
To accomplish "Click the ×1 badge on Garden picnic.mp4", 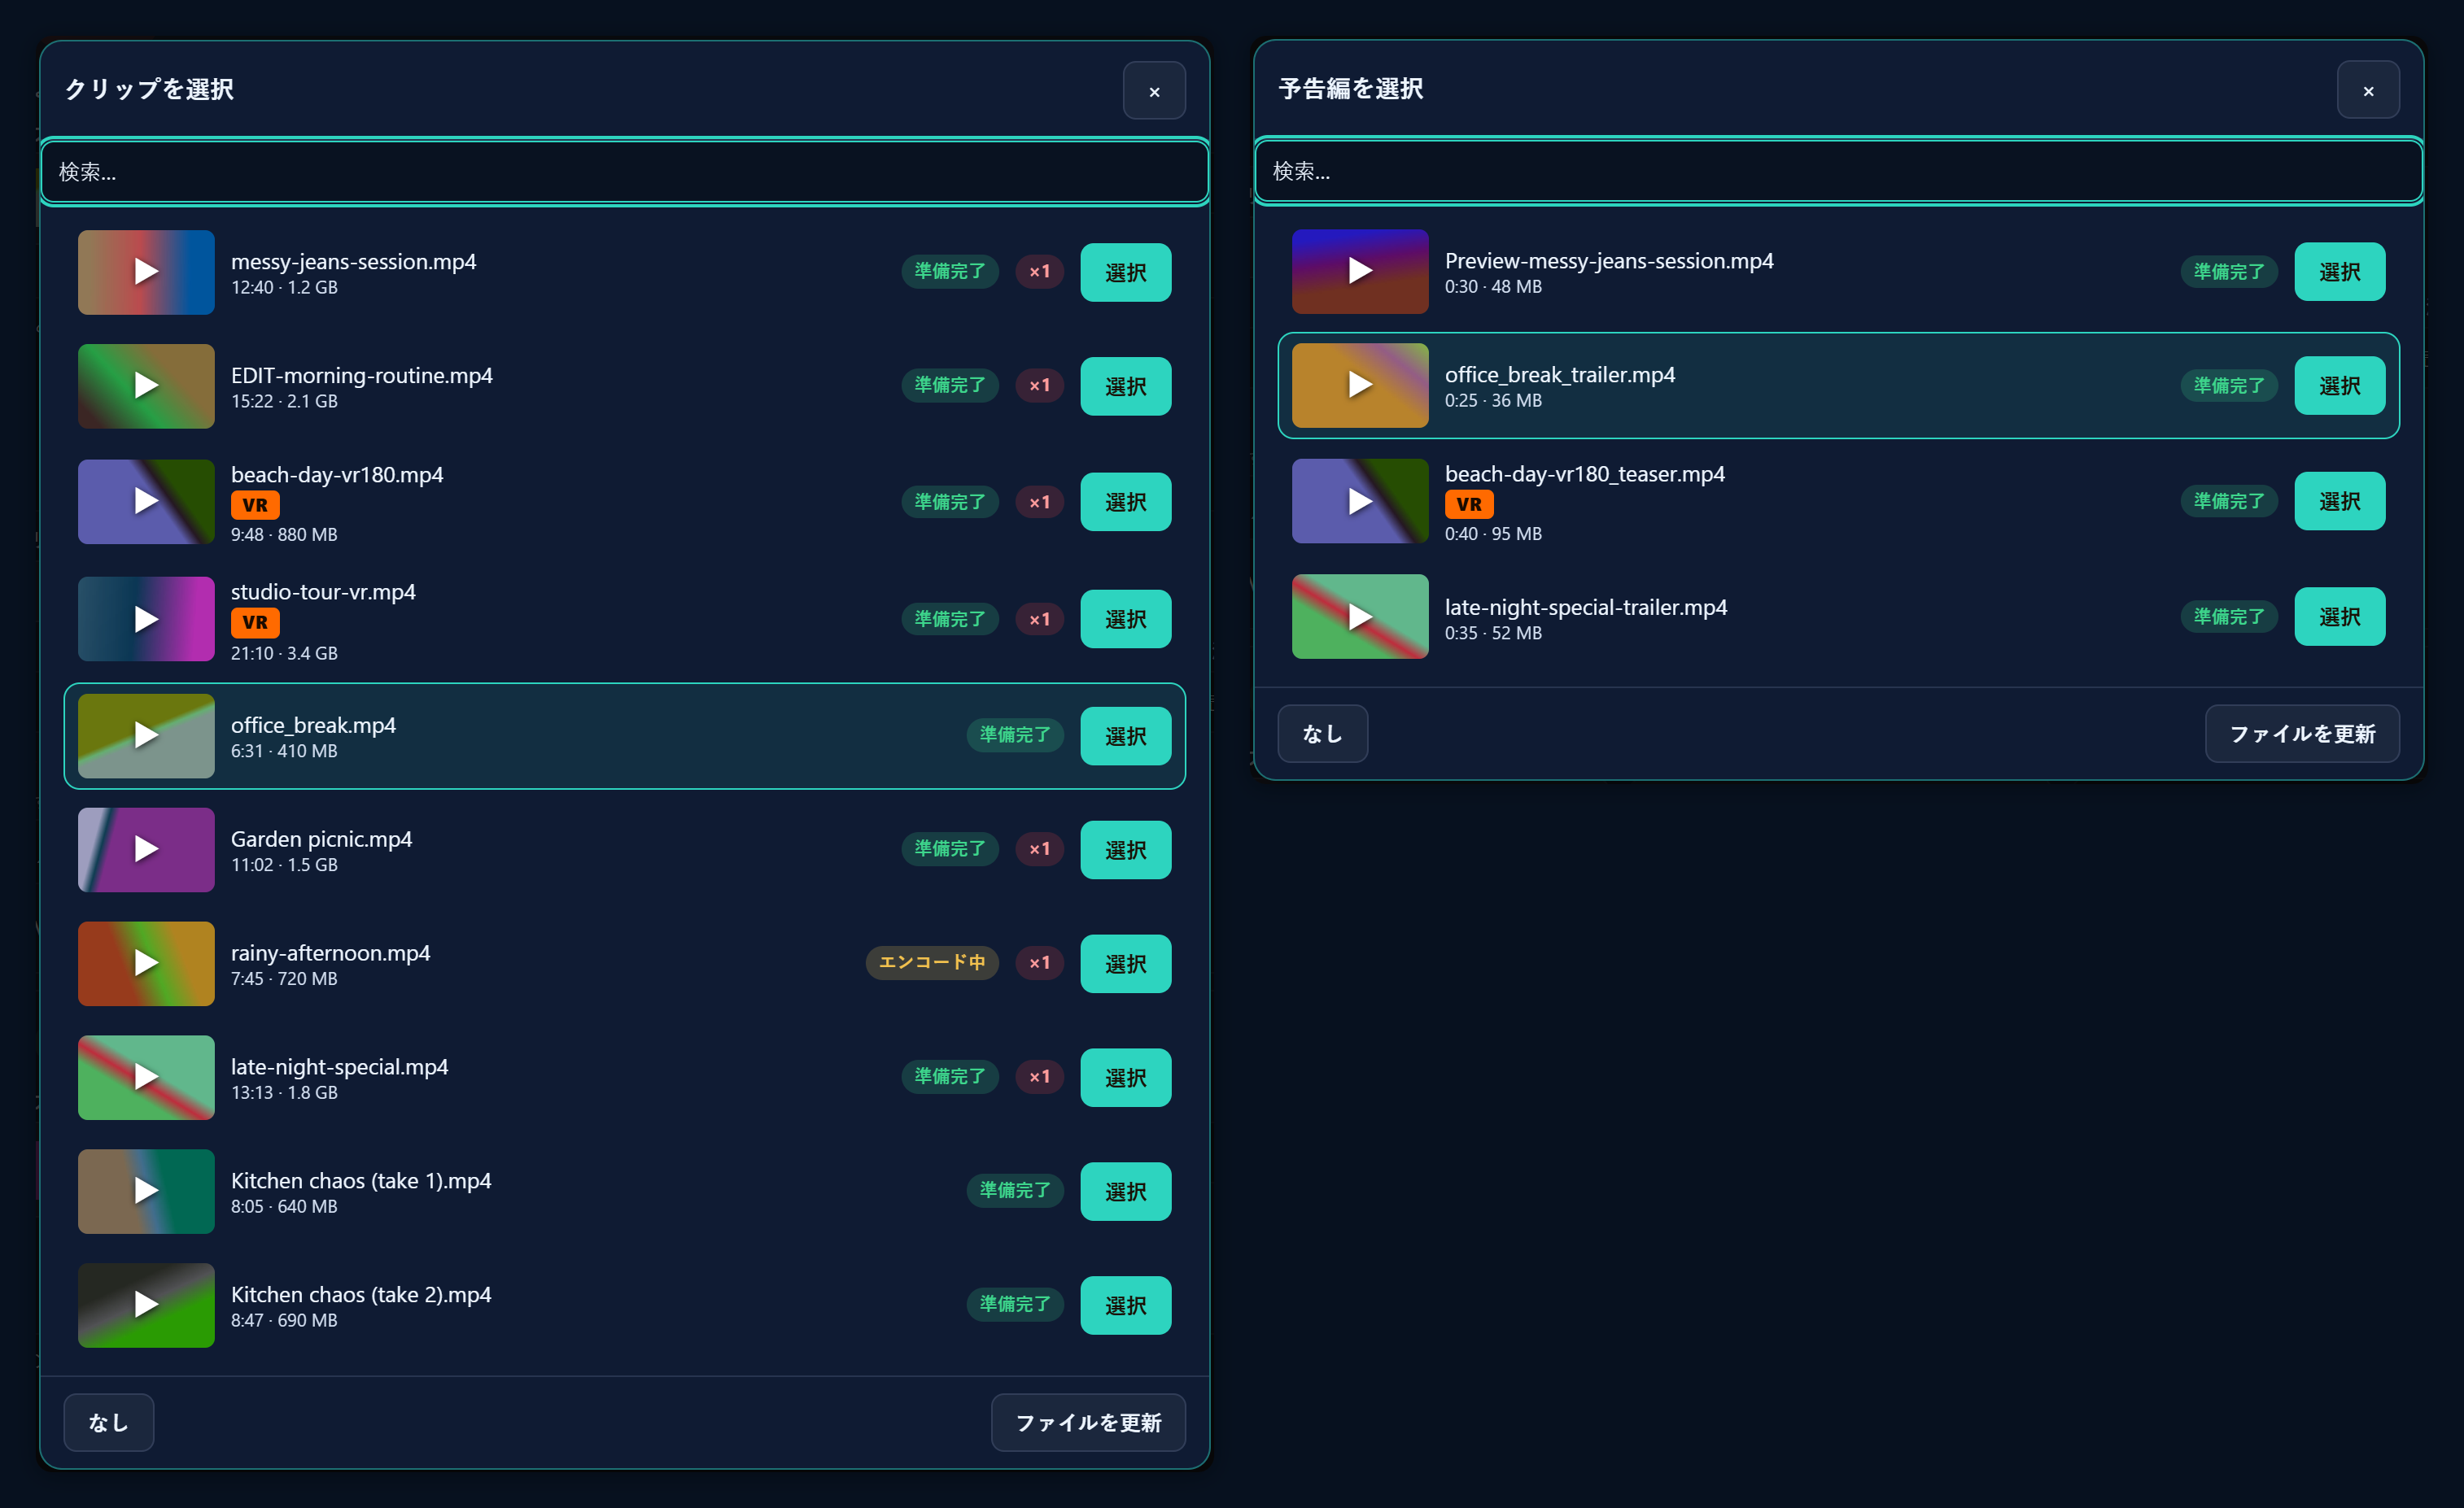I will (x=1040, y=848).
